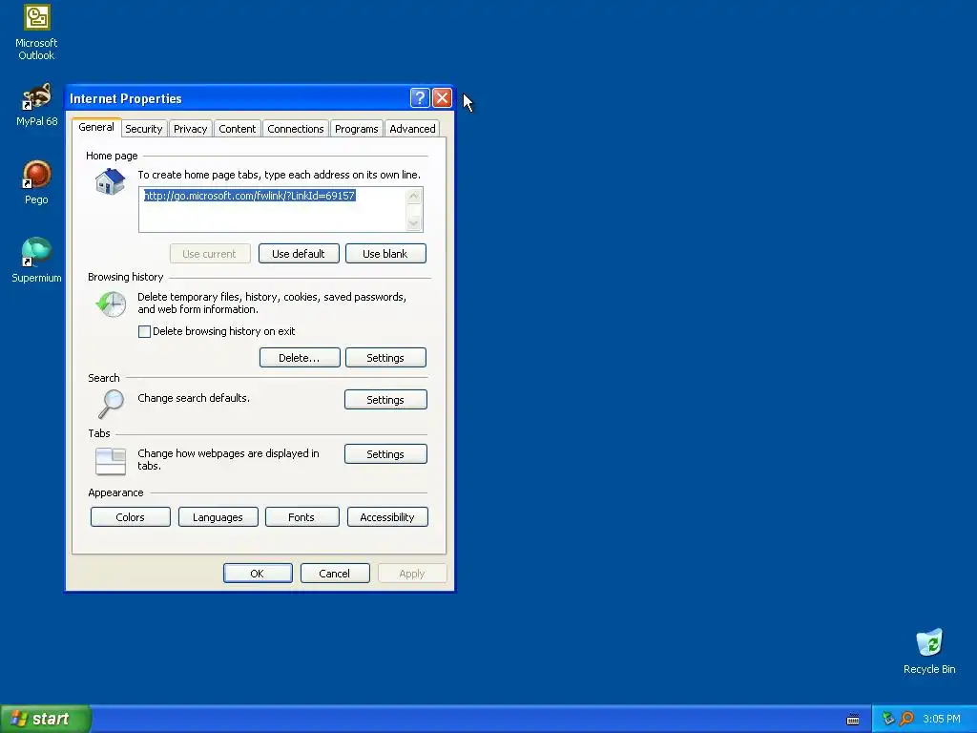This screenshot has width=977, height=733.
Task: Open Tabs Settings
Action: click(x=385, y=453)
